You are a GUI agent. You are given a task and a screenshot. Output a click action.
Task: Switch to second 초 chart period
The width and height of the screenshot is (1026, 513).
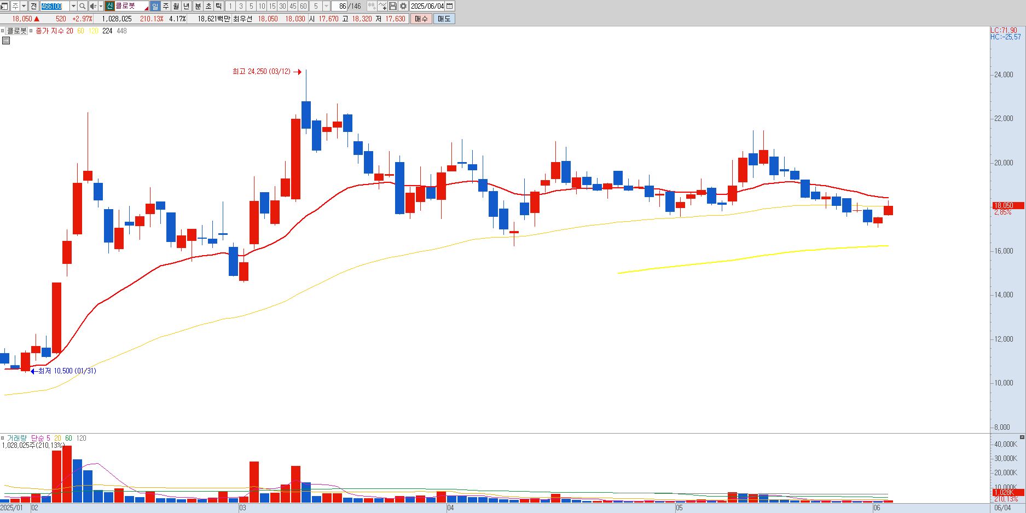[208, 6]
